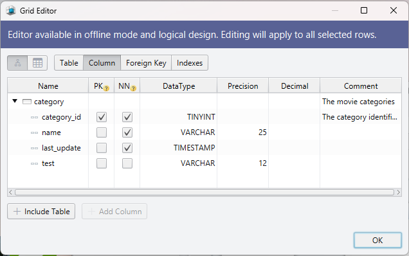This screenshot has width=409, height=256.
Task: Check NN for test column
Action: 127,163
